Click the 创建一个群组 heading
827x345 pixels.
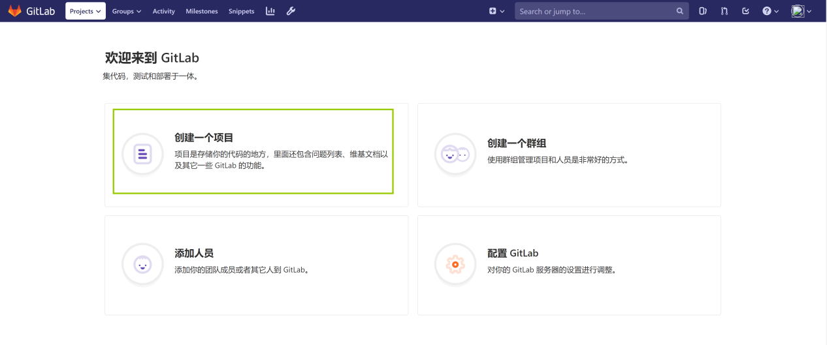coord(517,143)
